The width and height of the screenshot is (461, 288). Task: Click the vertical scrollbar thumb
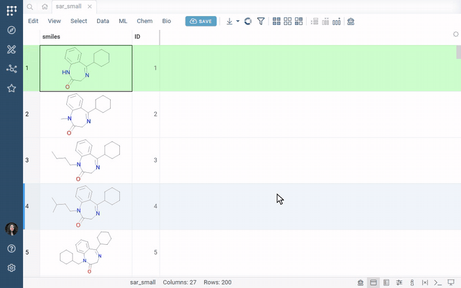coord(458,52)
